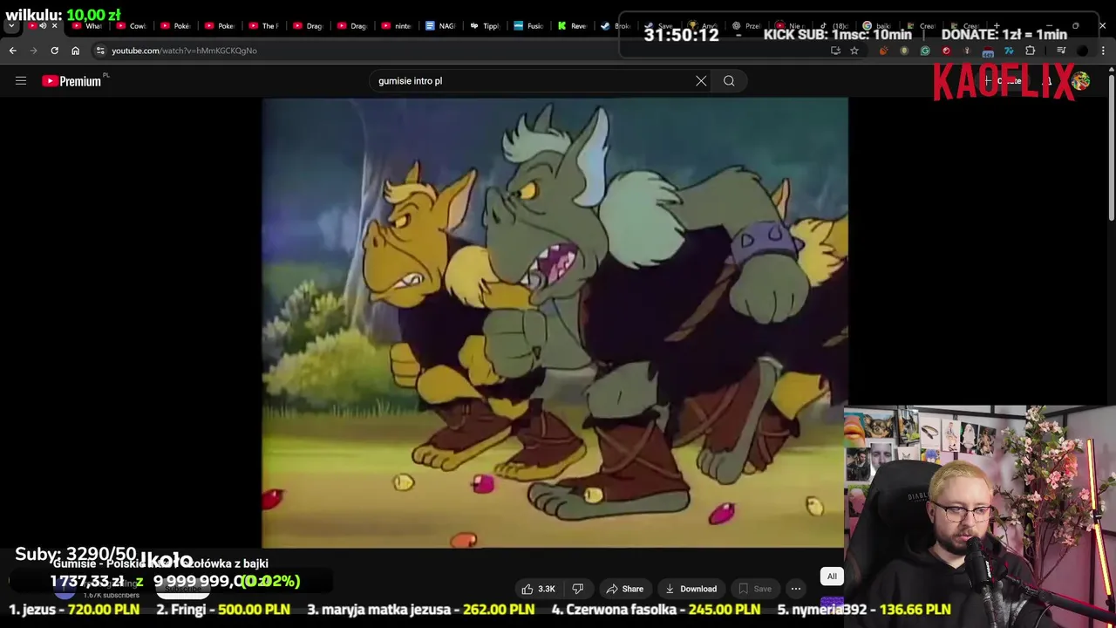Like the video showing 3.3K likes

click(x=538, y=589)
